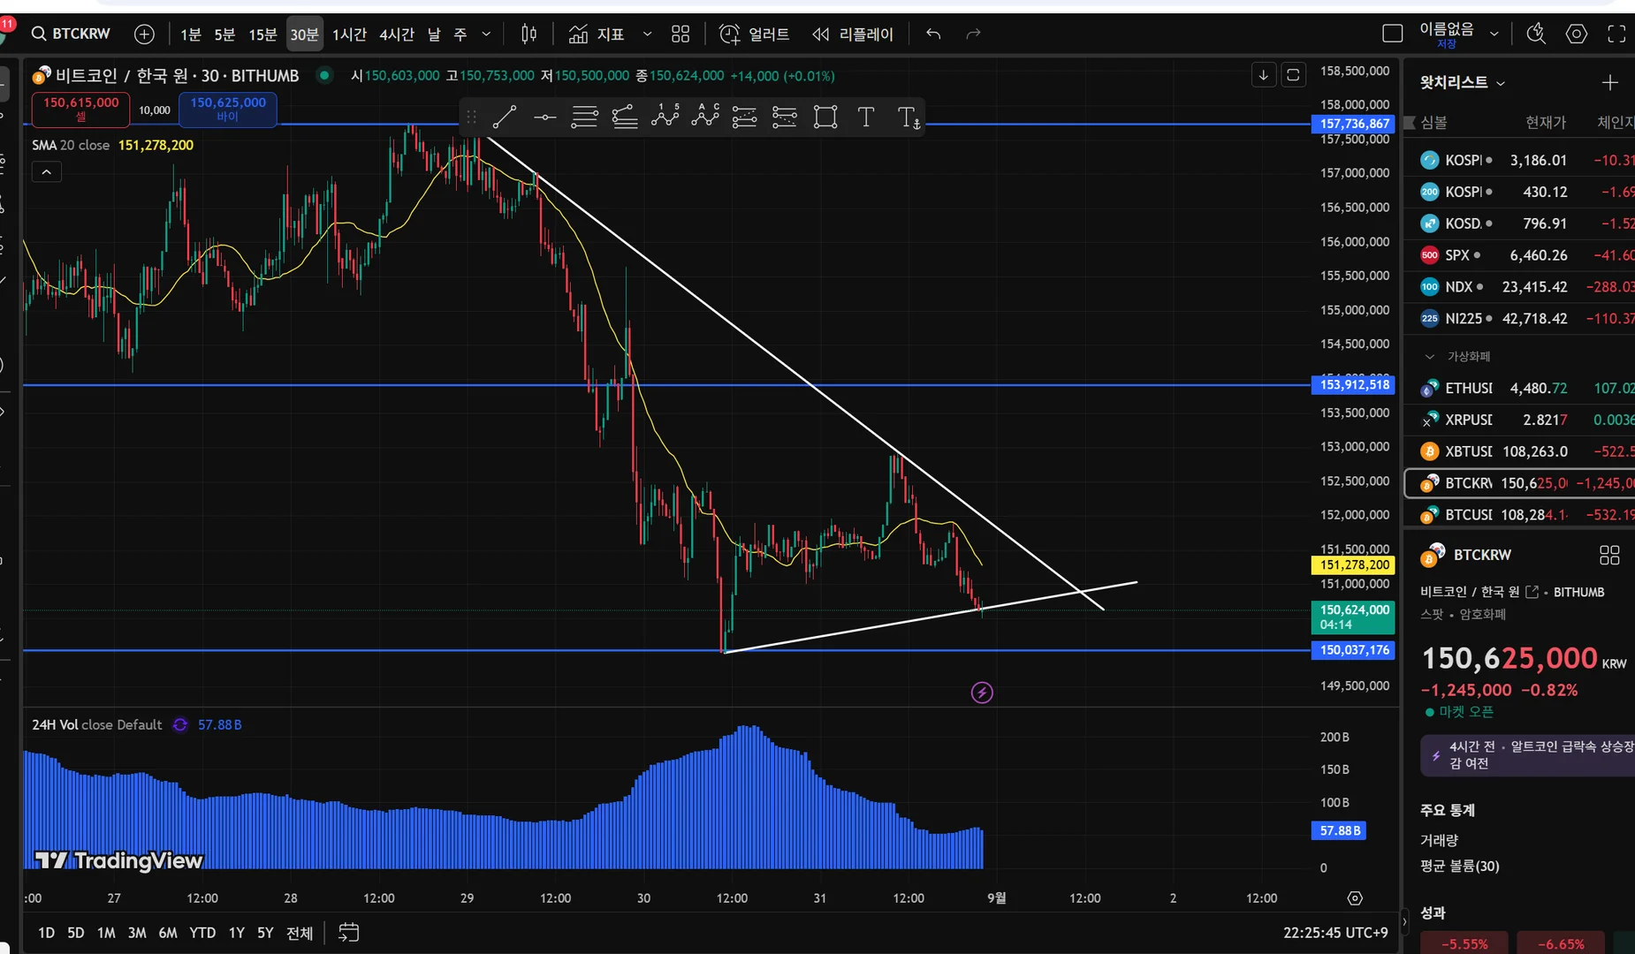Screen dimensions: 1635x954
Task: Collapse the indicator legend with chevron
Action: 47,172
